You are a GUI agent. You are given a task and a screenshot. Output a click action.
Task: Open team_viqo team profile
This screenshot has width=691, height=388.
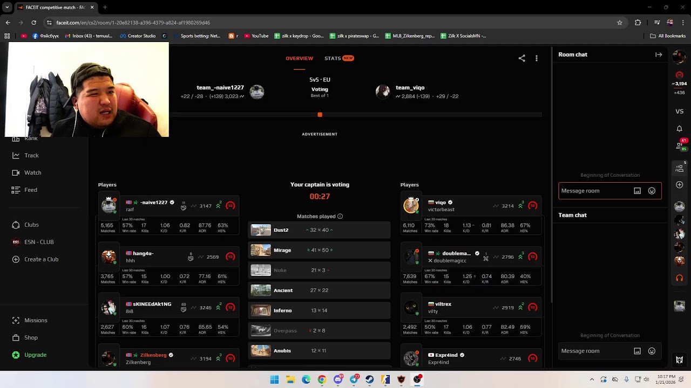(410, 87)
